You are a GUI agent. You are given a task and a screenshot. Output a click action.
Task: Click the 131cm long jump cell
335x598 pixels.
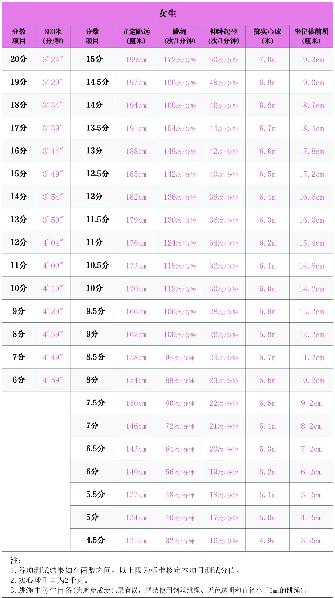(136, 541)
